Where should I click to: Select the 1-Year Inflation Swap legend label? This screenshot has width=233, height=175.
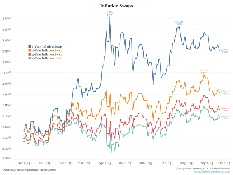(x=47, y=46)
